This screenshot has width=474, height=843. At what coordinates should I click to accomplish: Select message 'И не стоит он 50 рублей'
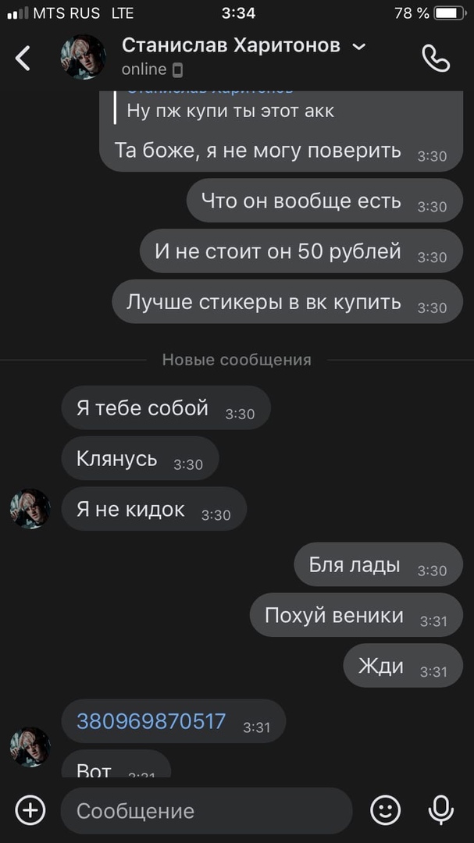tap(301, 251)
